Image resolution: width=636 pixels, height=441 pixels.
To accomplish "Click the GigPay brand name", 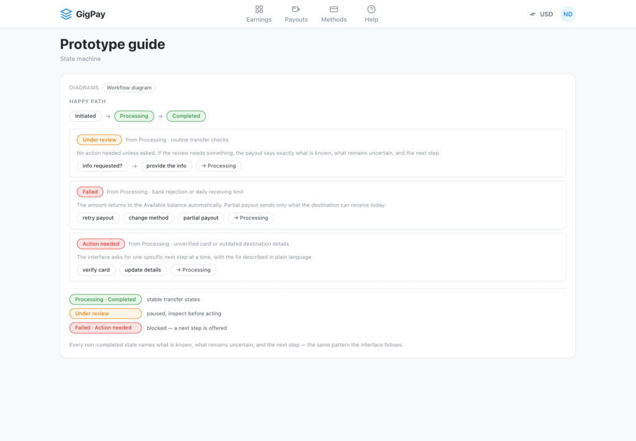I will (91, 14).
